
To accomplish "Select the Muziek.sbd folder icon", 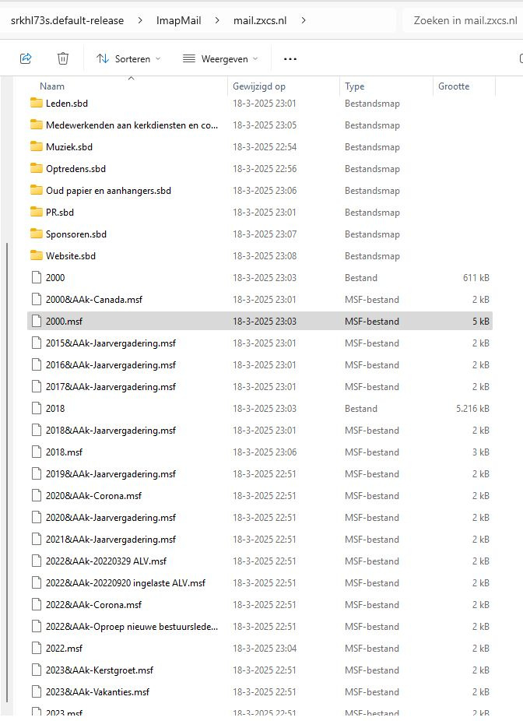I will pyautogui.click(x=37, y=146).
